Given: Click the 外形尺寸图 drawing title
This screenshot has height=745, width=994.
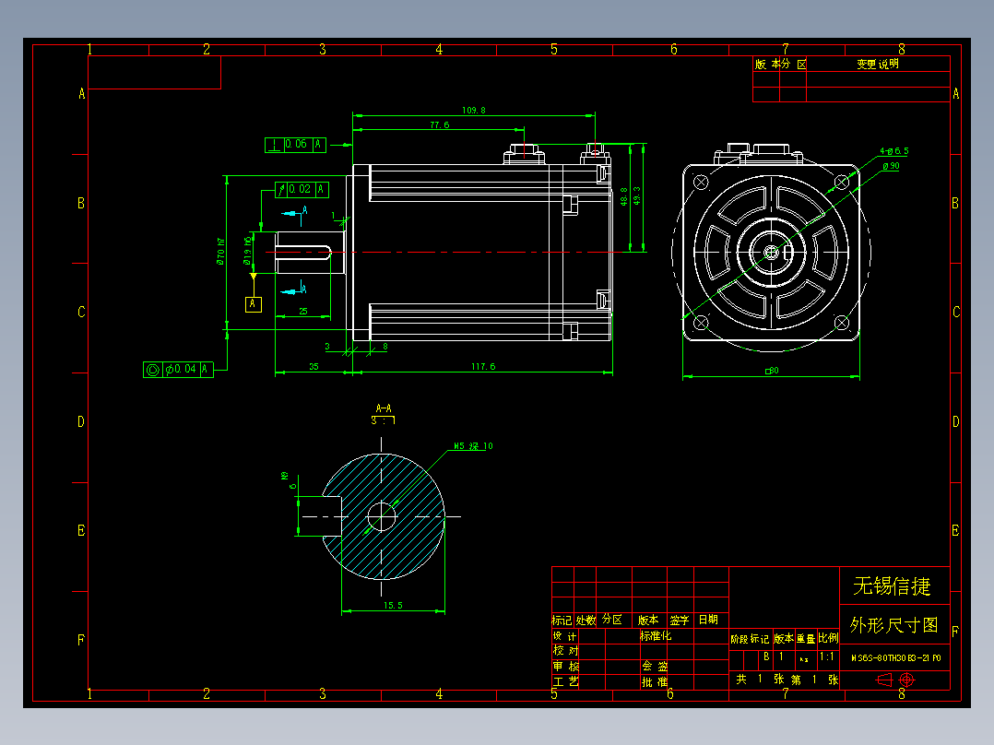Looking at the screenshot, I should (892, 622).
